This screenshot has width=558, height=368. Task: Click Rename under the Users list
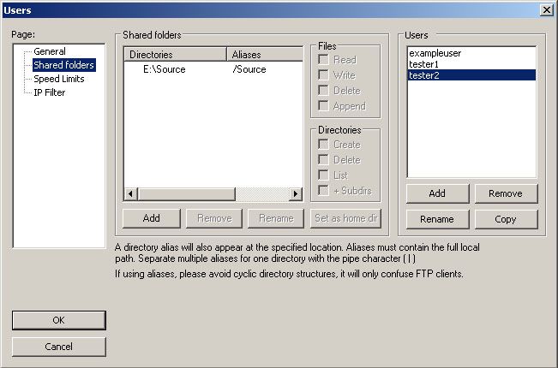tap(437, 219)
